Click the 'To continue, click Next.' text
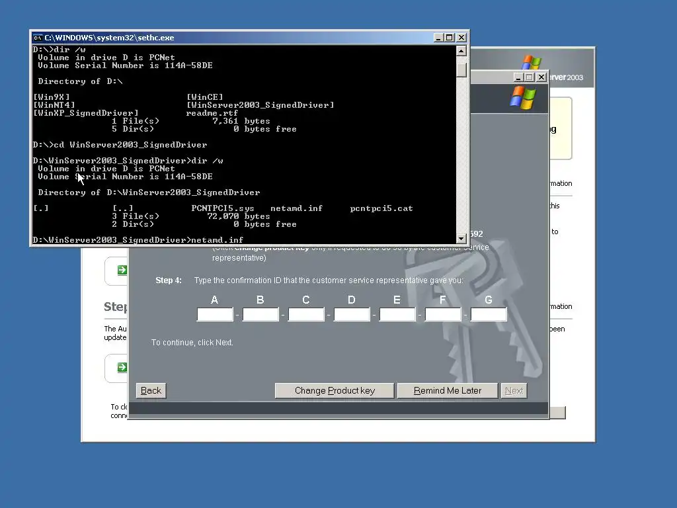Viewport: 677px width, 508px height. point(192,343)
